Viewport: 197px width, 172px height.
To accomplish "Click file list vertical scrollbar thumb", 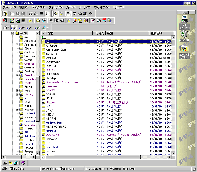I will 173,42.
